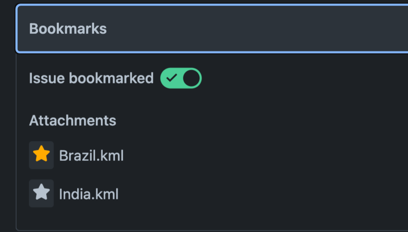The image size is (408, 232).
Task: Click the Attachments subheading
Action: pyautogui.click(x=72, y=121)
